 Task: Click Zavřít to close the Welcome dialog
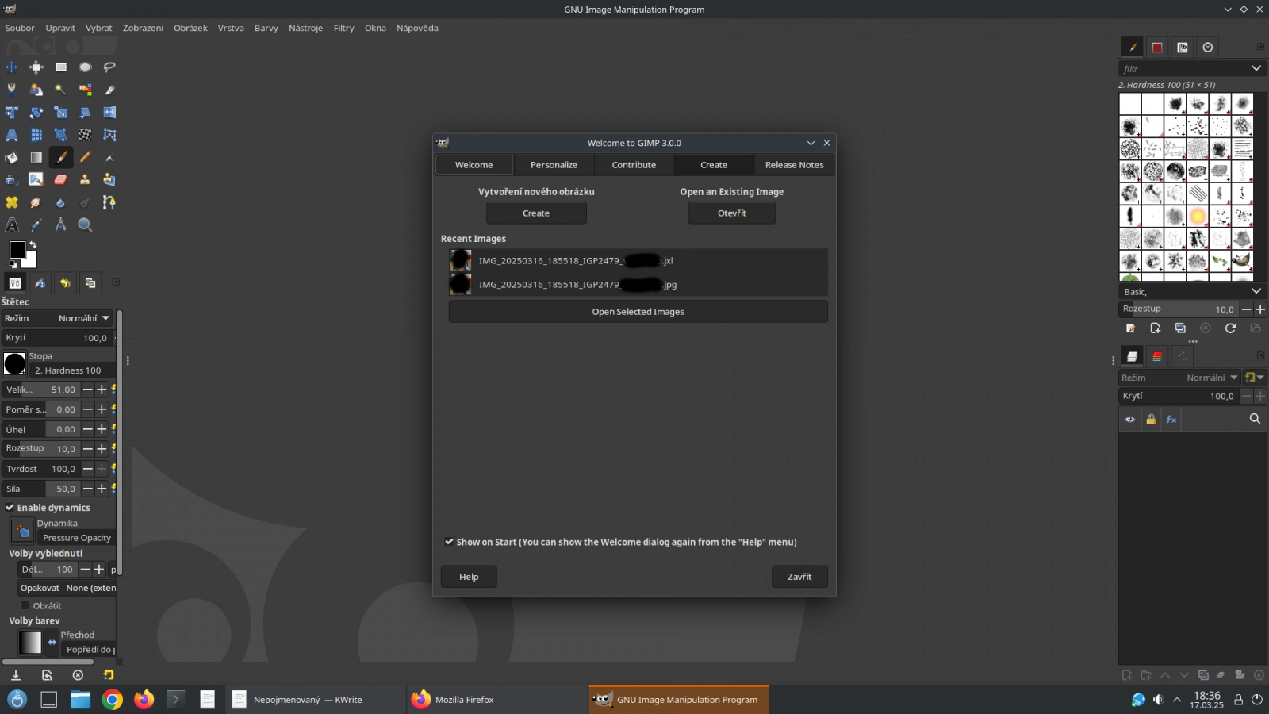click(799, 577)
